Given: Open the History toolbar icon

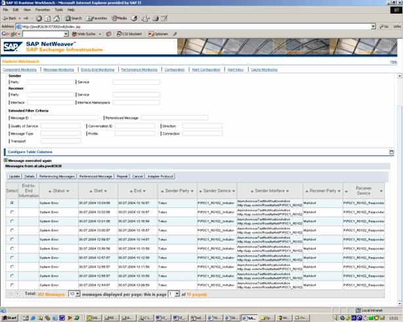Looking at the screenshot, I should [x=134, y=18].
